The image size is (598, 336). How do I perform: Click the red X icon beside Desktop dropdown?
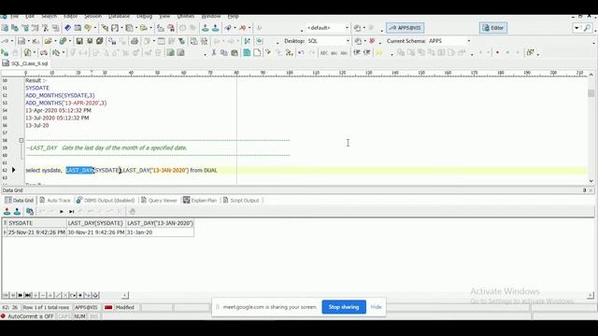click(x=372, y=41)
